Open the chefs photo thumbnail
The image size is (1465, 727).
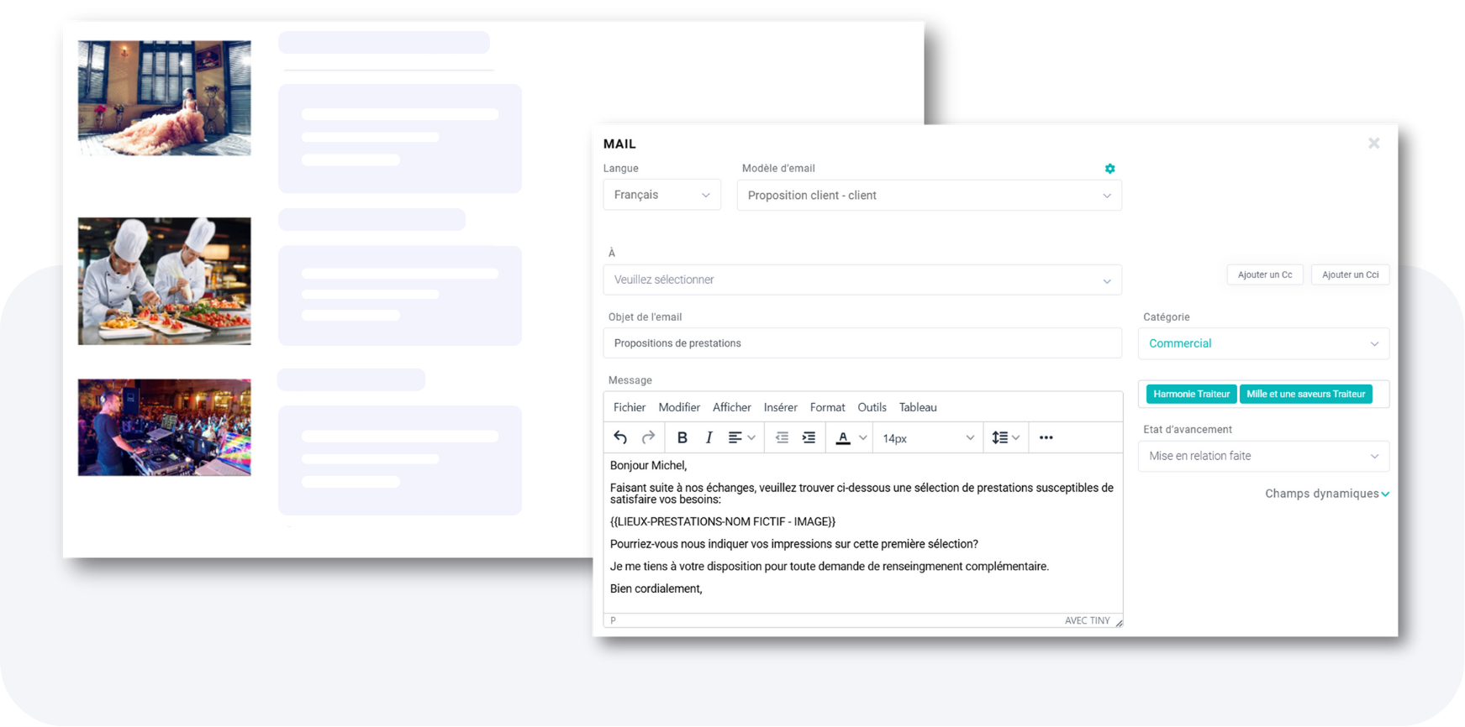tap(165, 281)
